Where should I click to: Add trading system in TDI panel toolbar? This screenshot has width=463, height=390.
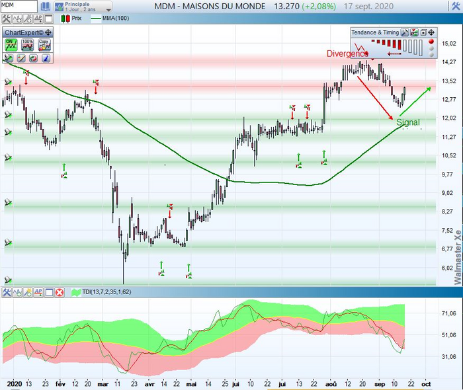click(28, 292)
